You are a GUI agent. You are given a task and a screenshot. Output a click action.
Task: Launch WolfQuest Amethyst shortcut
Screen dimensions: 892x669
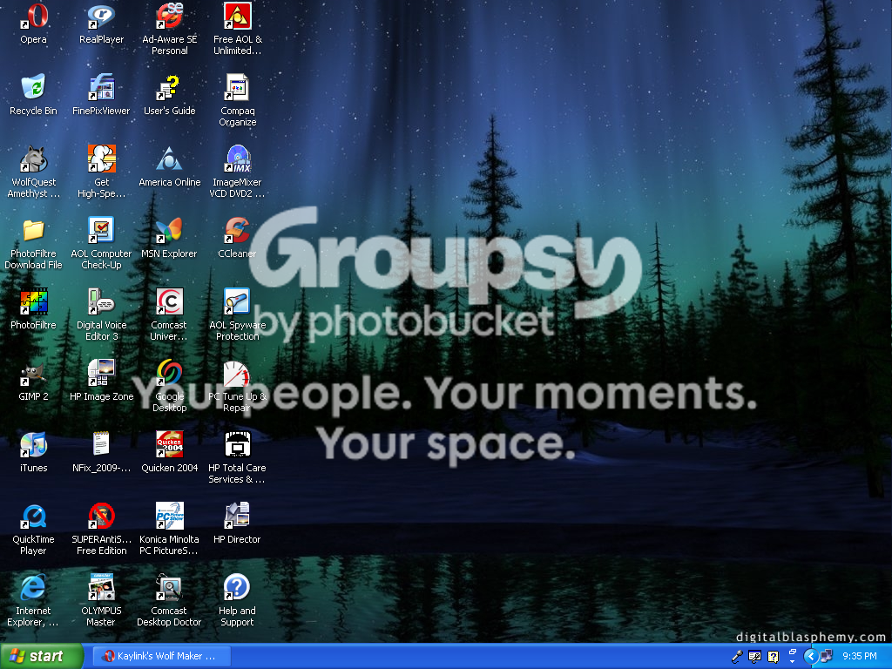click(34, 159)
